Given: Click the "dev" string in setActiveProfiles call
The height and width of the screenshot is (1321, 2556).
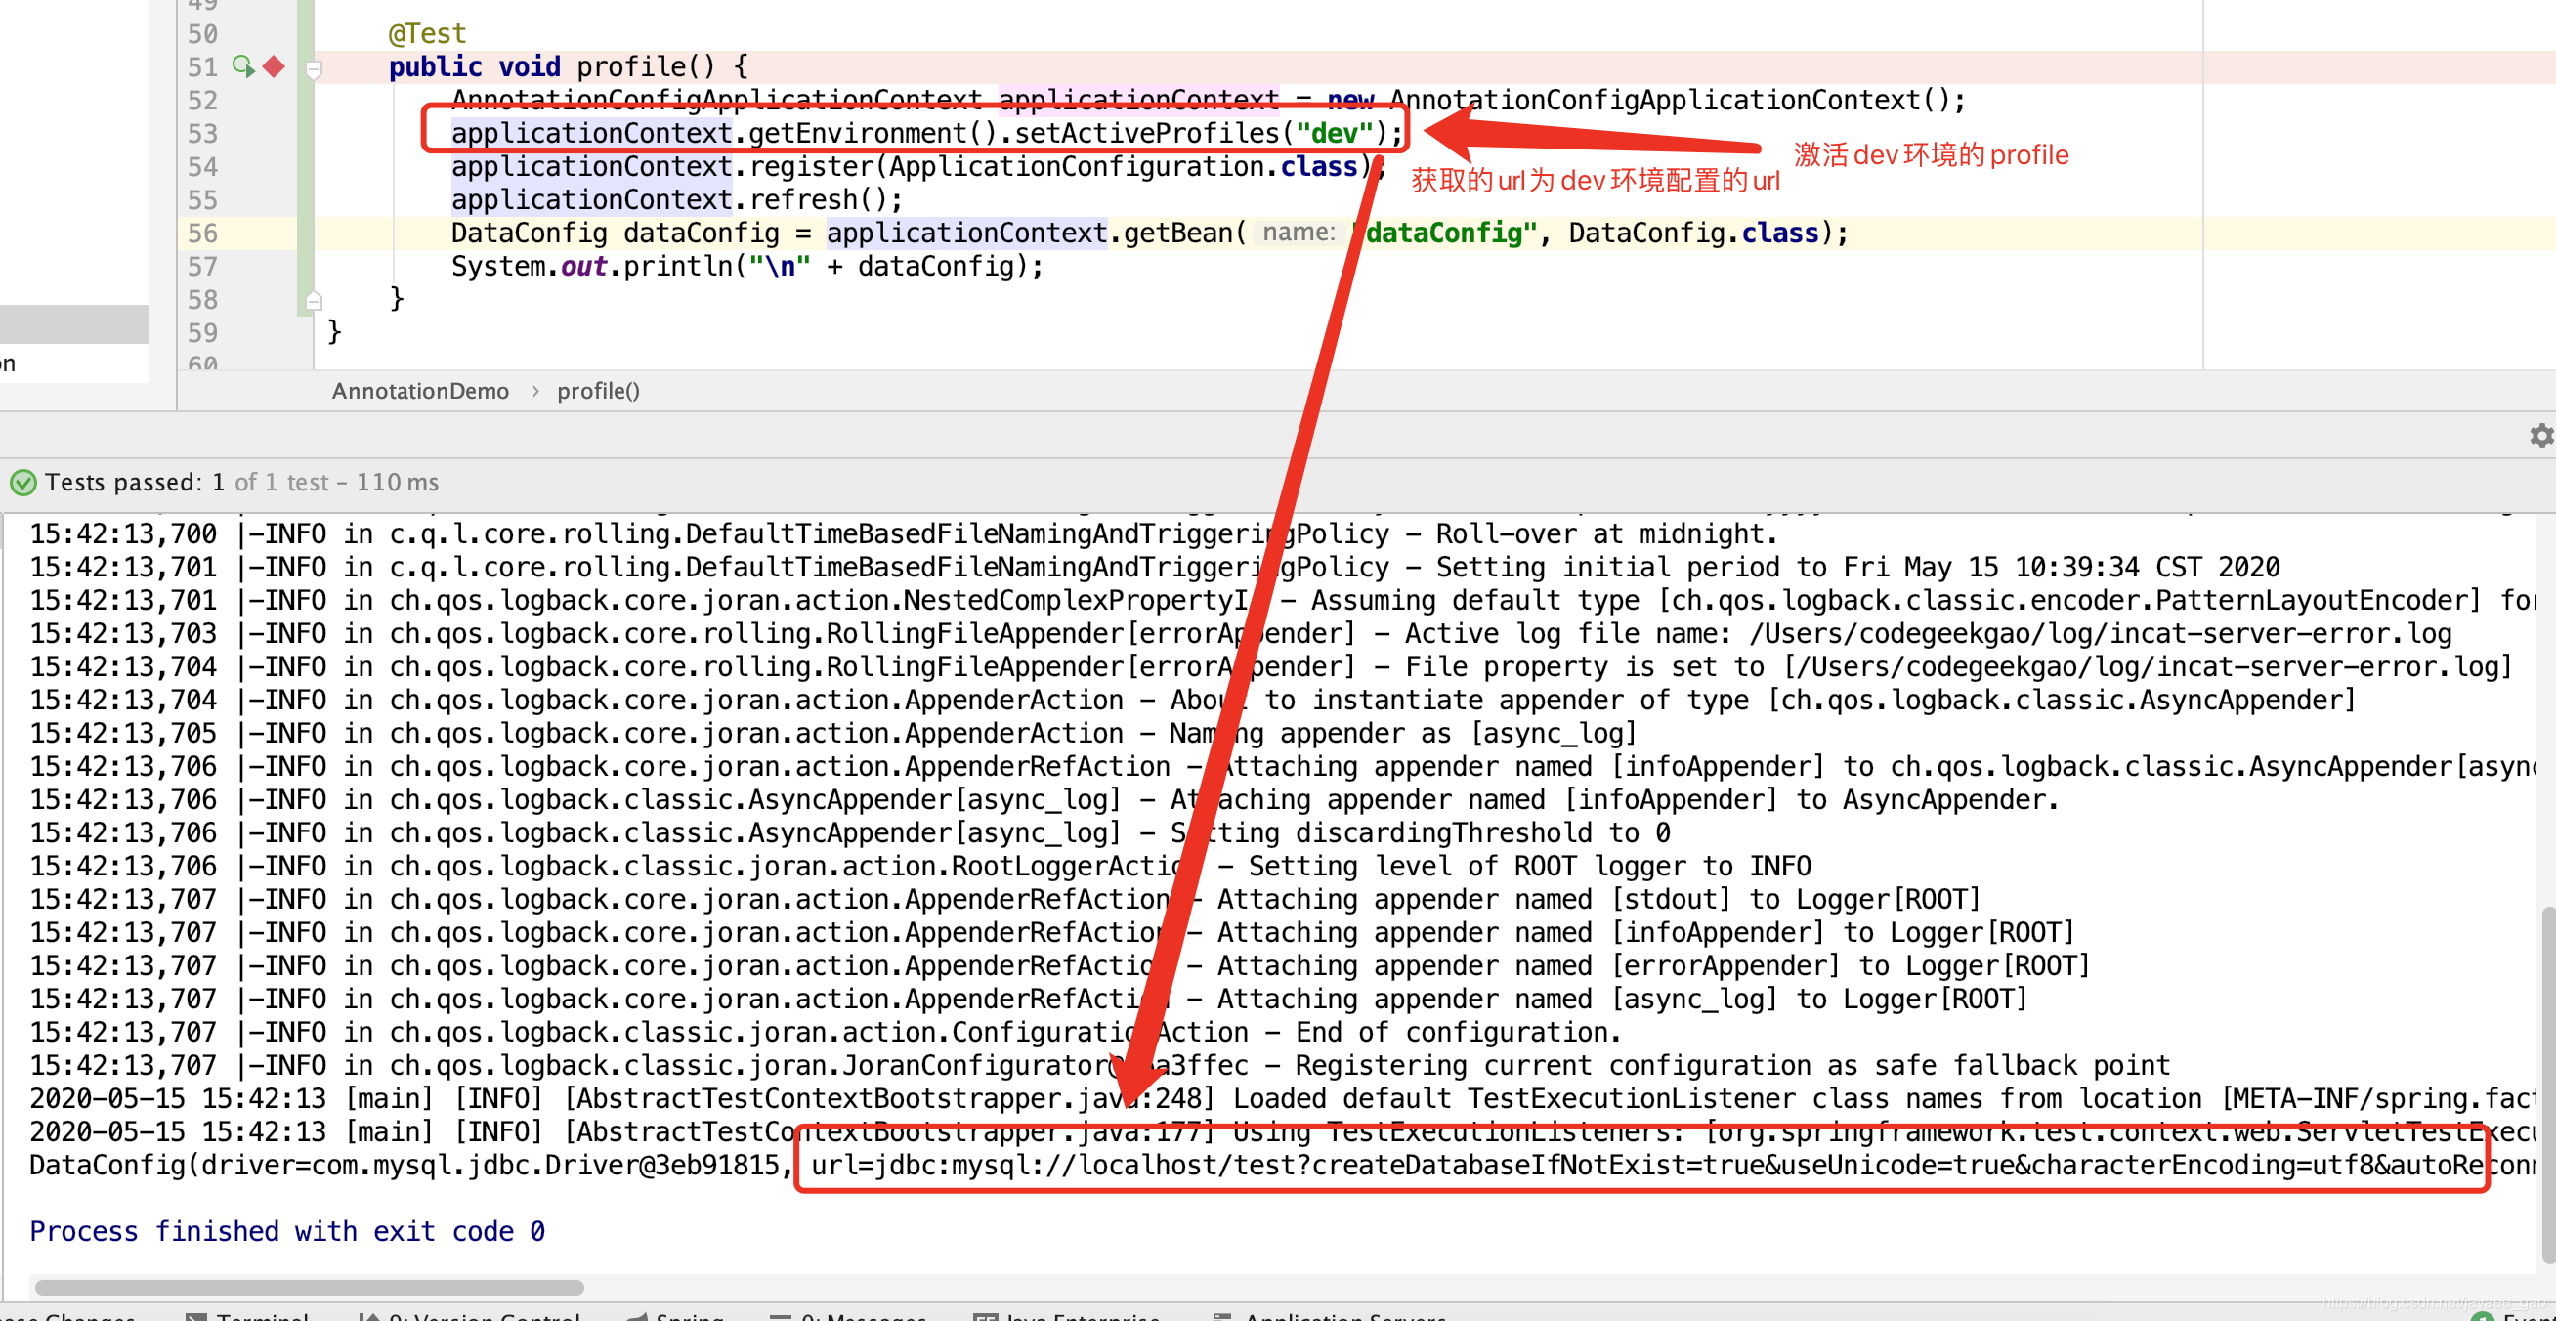Looking at the screenshot, I should click(1334, 133).
